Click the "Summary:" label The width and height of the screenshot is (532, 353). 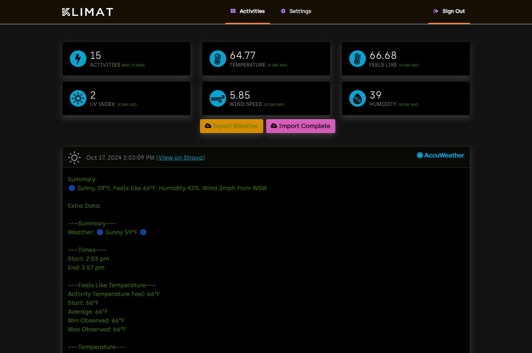82,179
